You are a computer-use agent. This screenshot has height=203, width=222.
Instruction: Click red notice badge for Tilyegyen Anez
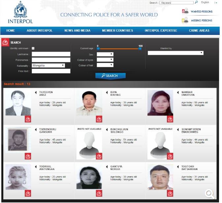(28, 119)
